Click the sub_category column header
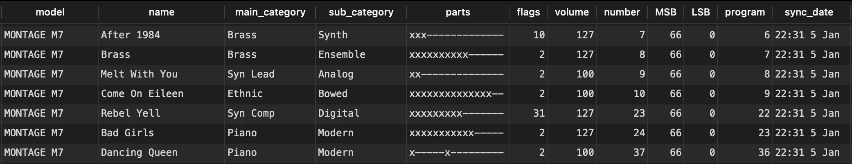The image size is (852, 164). pyautogui.click(x=361, y=12)
